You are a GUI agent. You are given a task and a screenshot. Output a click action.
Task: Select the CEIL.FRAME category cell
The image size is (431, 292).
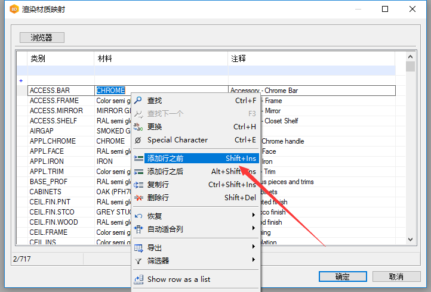coord(61,232)
